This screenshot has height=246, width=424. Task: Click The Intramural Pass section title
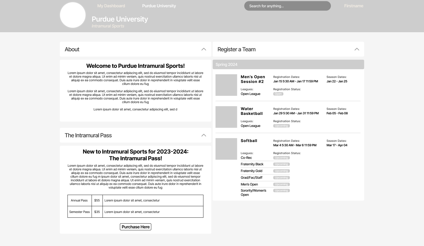pyautogui.click(x=88, y=135)
